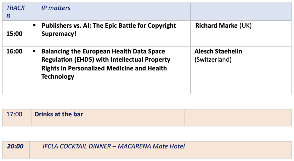The image size is (294, 161).
Task: Click the 17:00 time cell
Action: click(17, 118)
